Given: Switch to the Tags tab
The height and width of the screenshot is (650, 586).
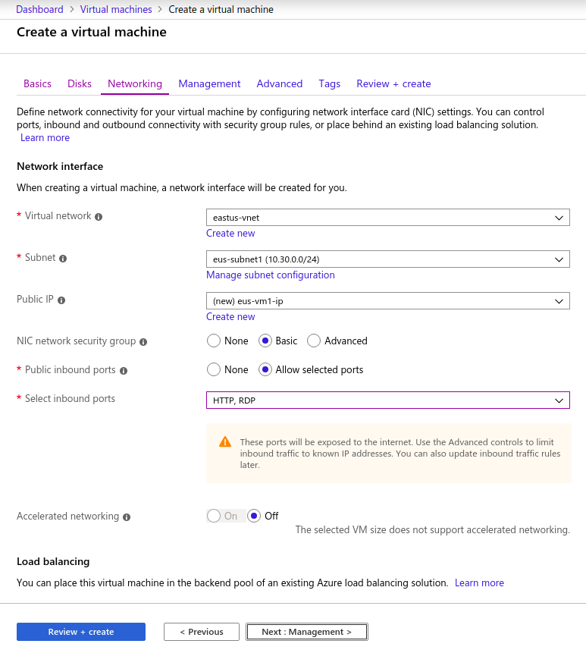Looking at the screenshot, I should [x=330, y=83].
